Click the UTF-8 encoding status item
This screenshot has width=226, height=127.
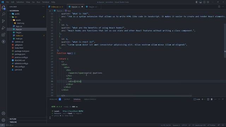pyautogui.click(x=184, y=125)
